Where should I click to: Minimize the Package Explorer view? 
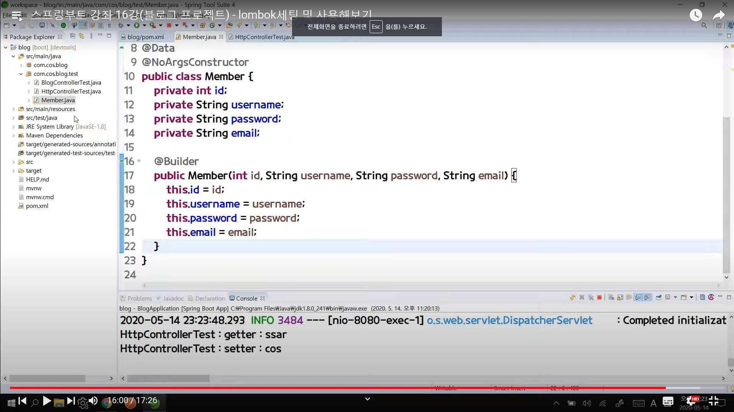pyautogui.click(x=100, y=35)
